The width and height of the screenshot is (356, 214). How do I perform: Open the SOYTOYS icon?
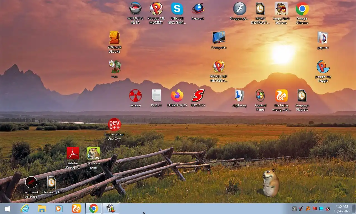(x=198, y=98)
